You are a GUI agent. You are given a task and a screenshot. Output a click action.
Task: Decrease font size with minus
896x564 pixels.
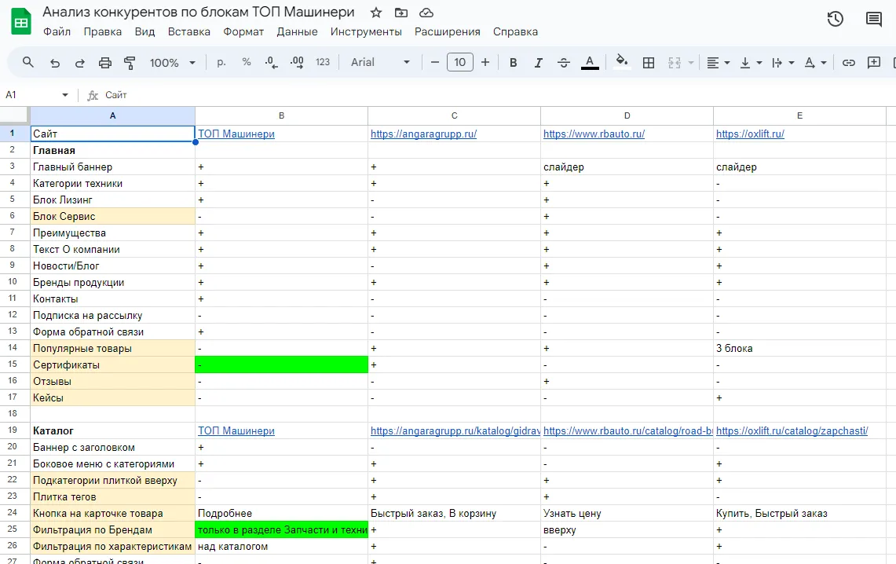pos(435,62)
